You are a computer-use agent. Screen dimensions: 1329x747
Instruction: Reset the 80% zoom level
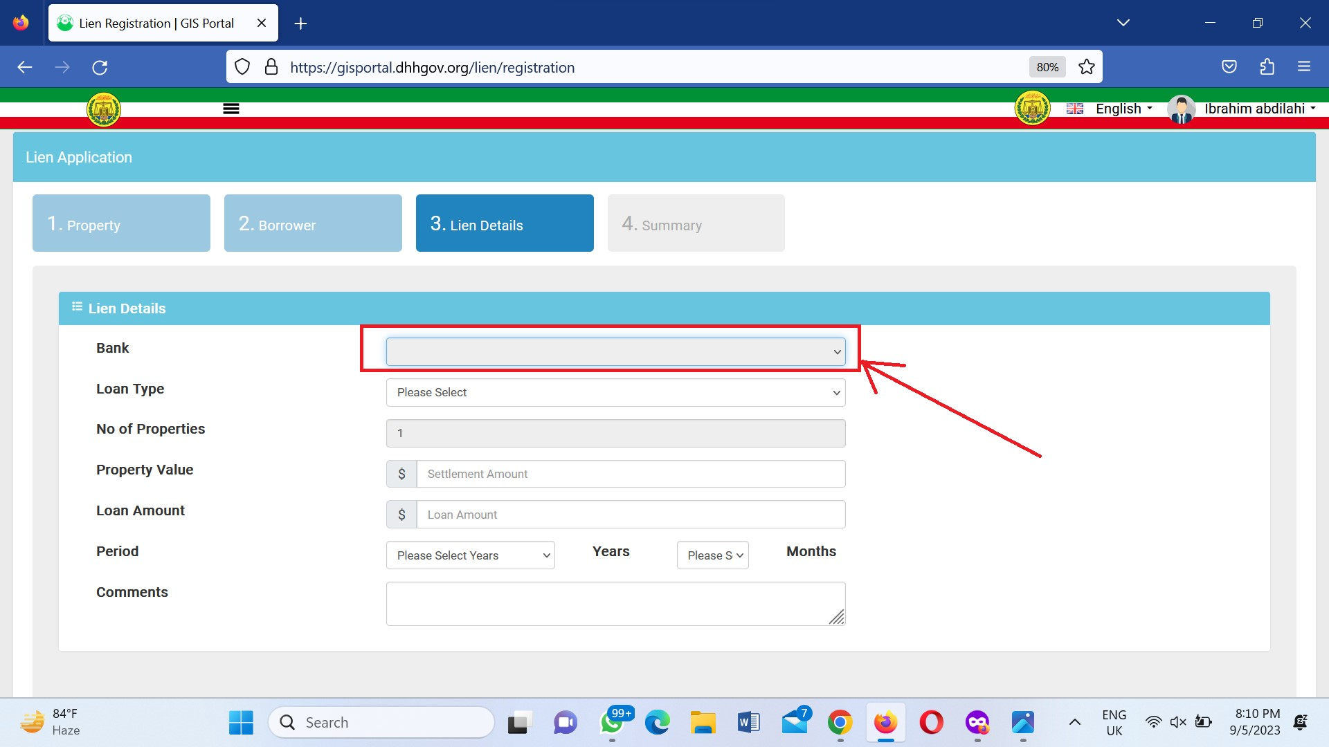[1047, 67]
